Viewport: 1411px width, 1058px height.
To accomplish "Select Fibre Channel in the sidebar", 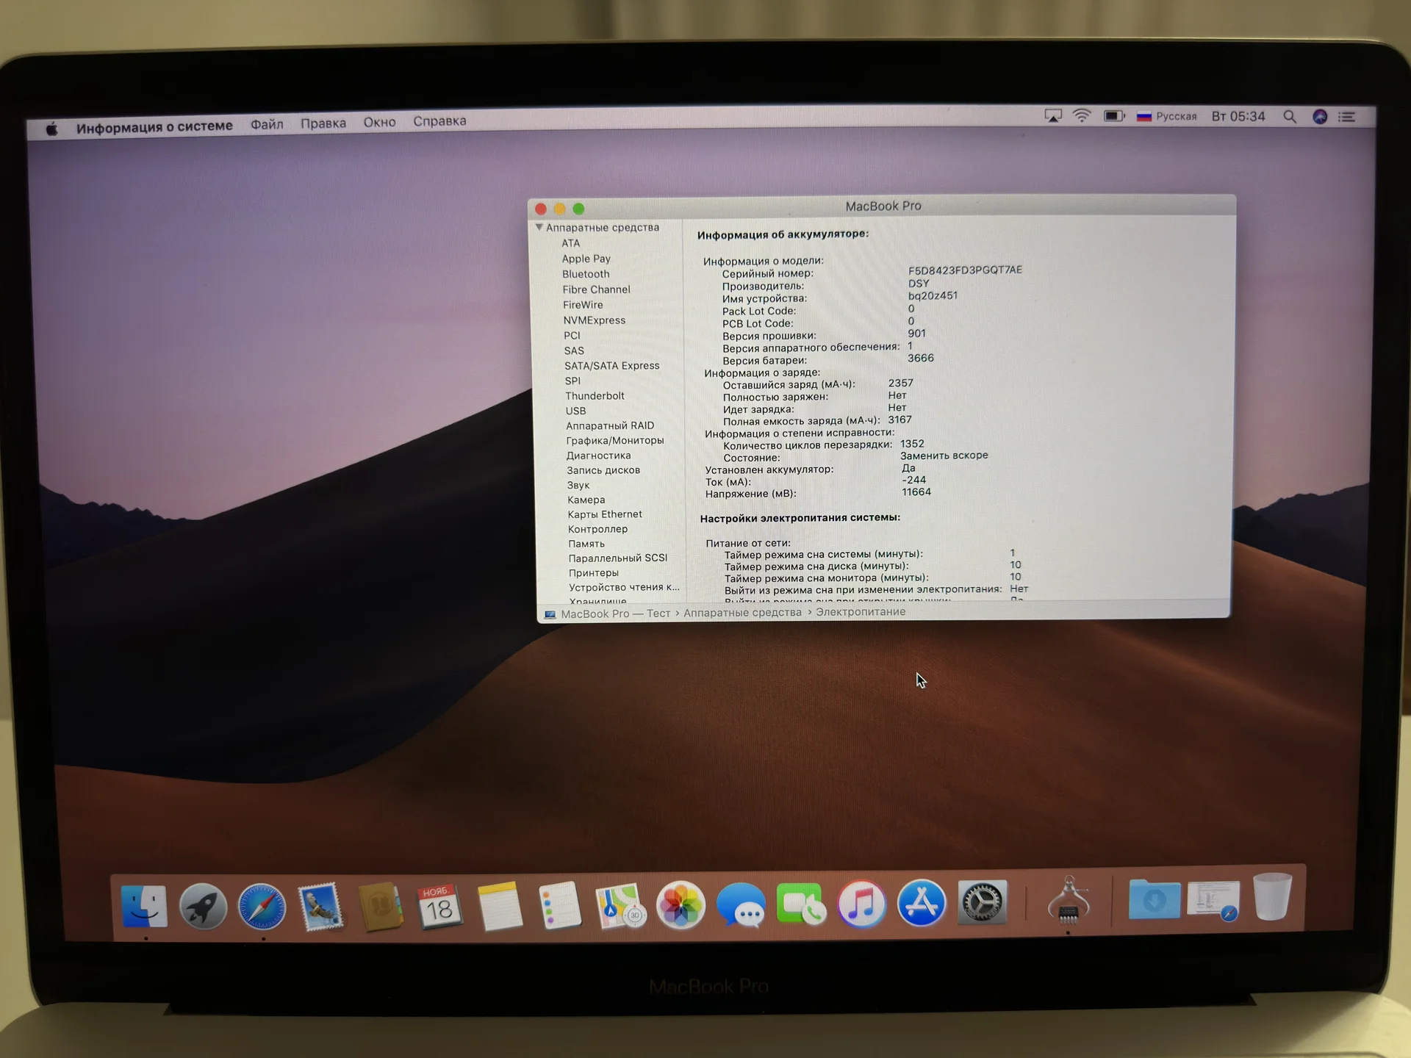I will 596,289.
